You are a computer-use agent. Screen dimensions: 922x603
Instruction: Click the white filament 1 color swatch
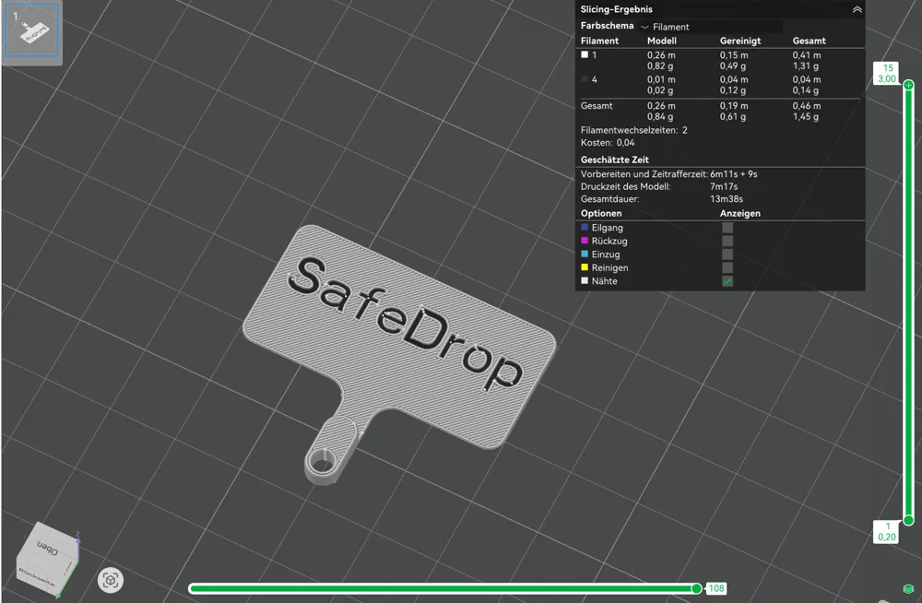tap(585, 54)
